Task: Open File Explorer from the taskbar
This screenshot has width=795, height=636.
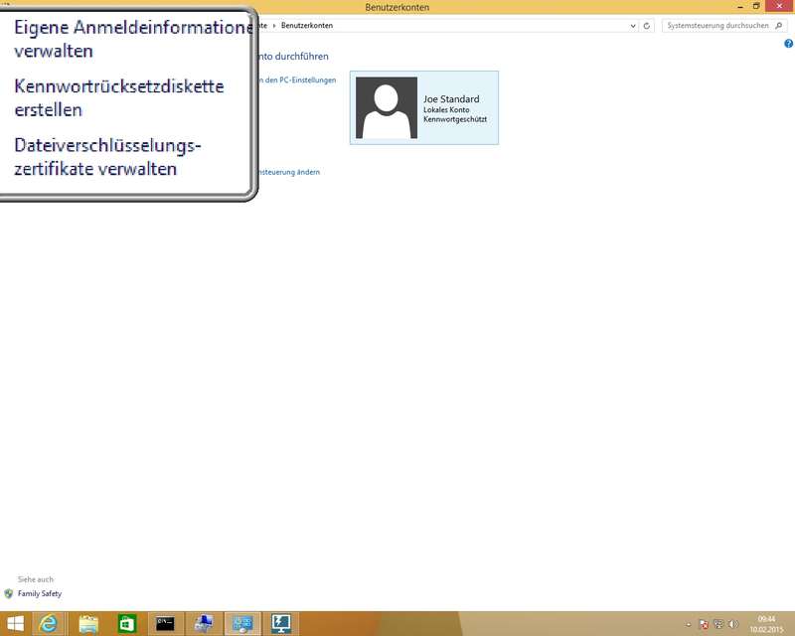Action: (x=88, y=624)
